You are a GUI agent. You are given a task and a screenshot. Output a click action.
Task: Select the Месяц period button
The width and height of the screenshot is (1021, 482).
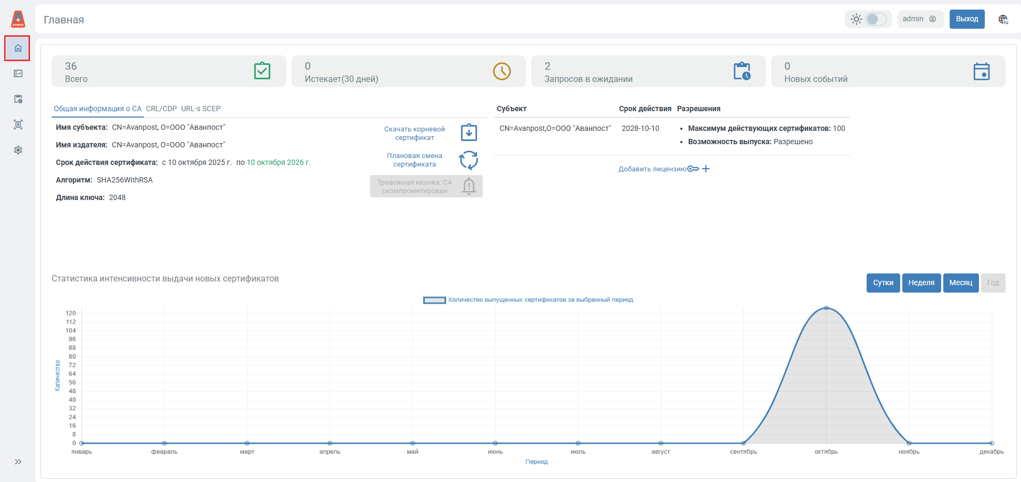960,282
